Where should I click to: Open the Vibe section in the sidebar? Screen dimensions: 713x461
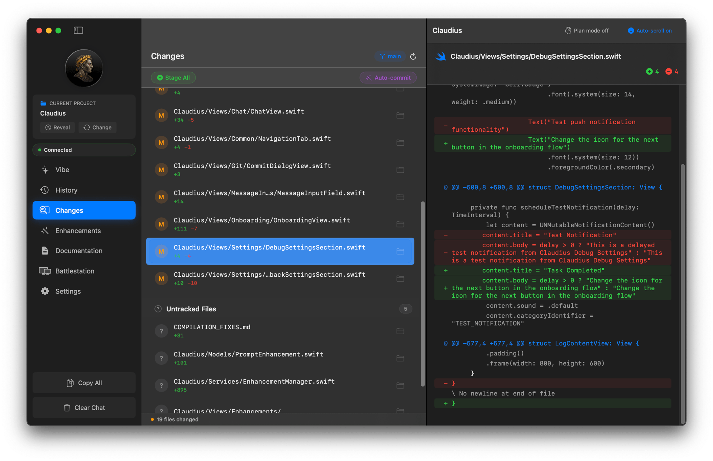pyautogui.click(x=62, y=170)
